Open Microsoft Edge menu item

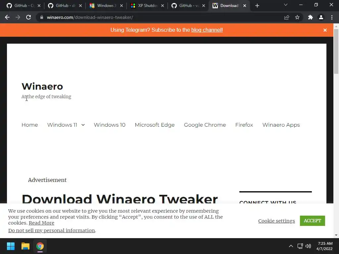155,125
